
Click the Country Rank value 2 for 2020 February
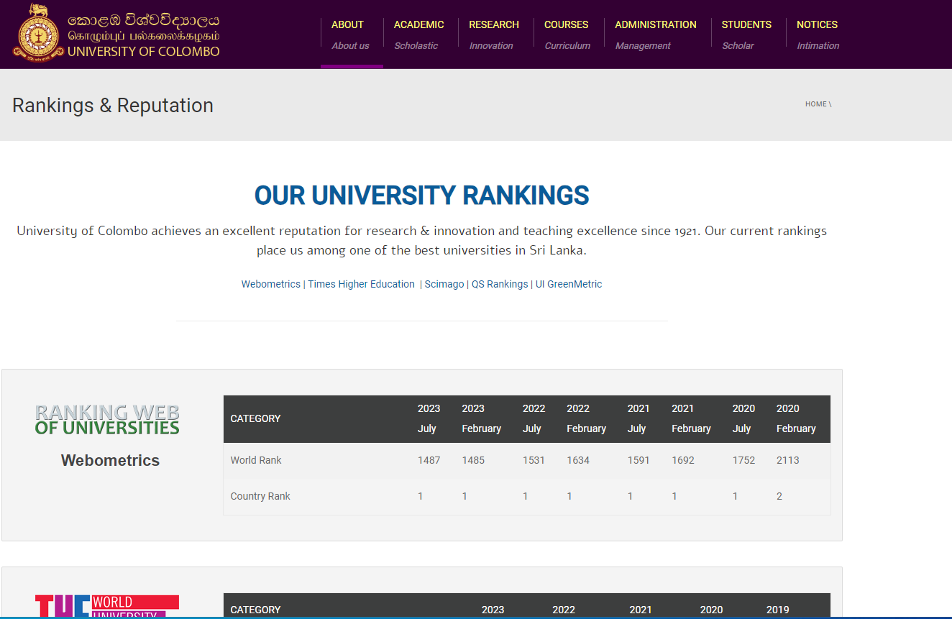tap(779, 496)
